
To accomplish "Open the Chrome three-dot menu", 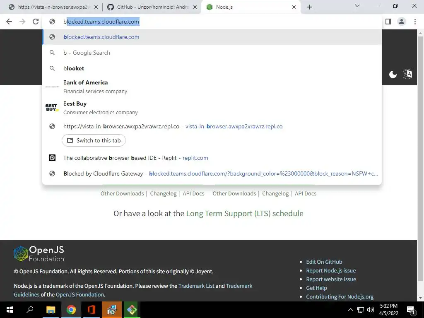I will pyautogui.click(x=415, y=22).
